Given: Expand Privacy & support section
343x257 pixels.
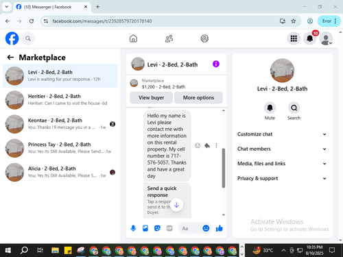Looking at the screenshot, I should click(x=282, y=178).
